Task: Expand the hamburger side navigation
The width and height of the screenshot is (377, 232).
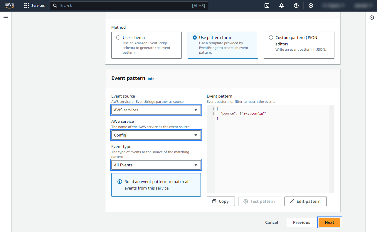Action: (6, 18)
